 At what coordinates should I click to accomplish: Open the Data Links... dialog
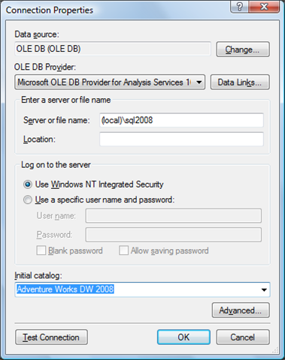point(240,82)
